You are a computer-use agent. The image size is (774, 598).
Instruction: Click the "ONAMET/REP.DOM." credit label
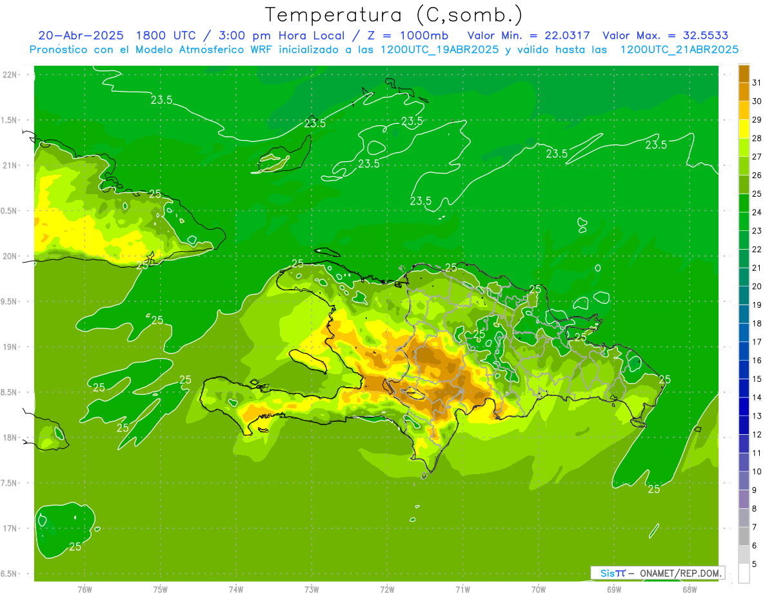point(680,573)
